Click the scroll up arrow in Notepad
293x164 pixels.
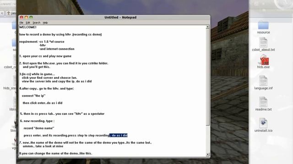pos(207,27)
